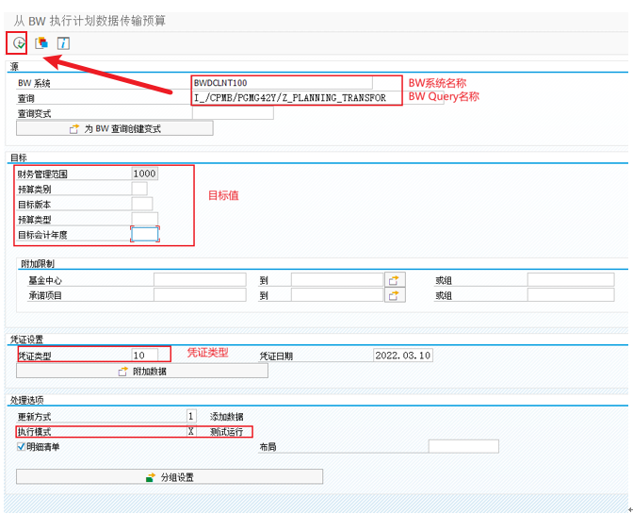
Task: Toggle the 明细清单 checkbox
Action: point(21,446)
